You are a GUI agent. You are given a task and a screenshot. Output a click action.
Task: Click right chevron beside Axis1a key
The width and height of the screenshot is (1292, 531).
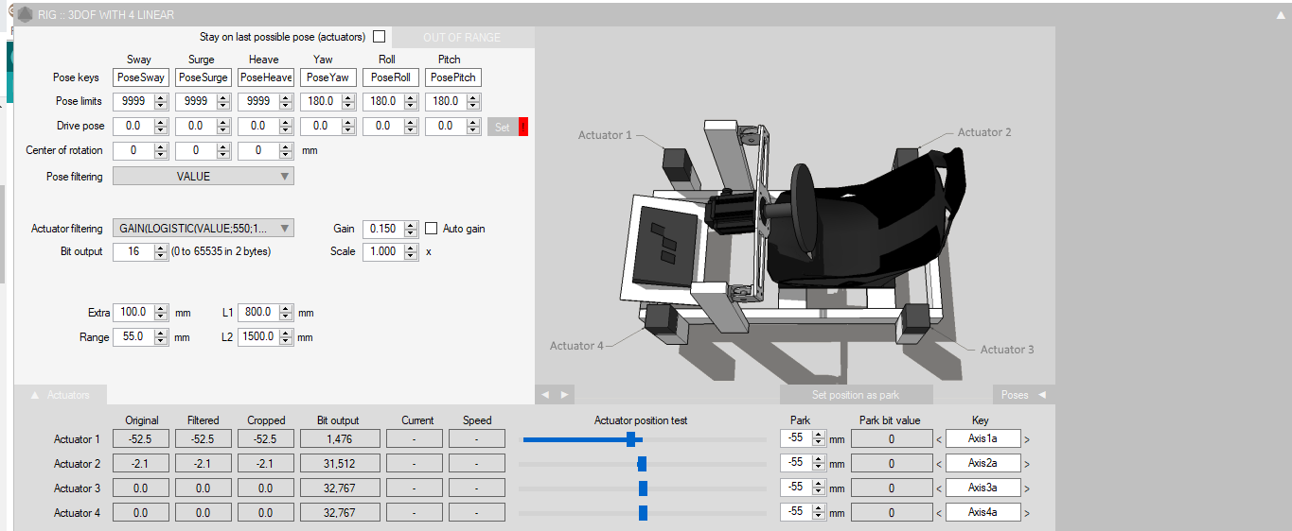tap(1027, 439)
